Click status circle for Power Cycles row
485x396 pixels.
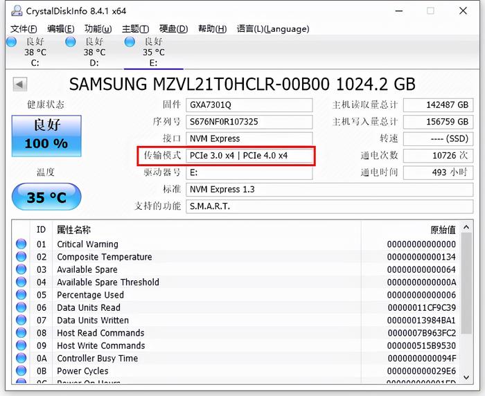coord(21,370)
